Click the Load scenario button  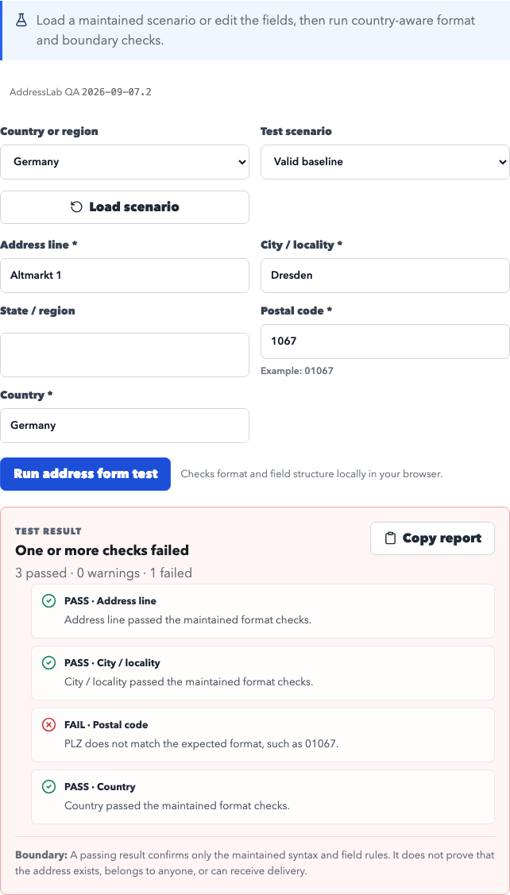[125, 207]
